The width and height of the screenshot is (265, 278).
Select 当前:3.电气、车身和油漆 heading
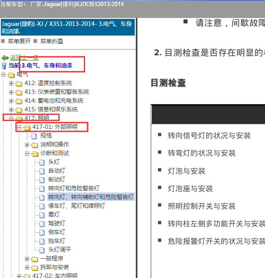(40, 66)
